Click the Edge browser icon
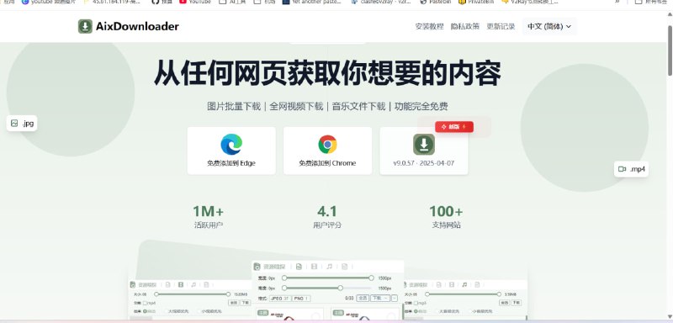 click(x=231, y=144)
